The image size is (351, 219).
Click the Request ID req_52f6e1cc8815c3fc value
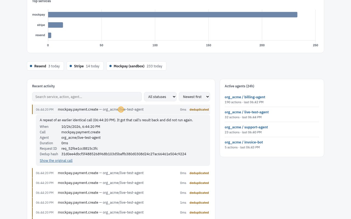coord(80,149)
